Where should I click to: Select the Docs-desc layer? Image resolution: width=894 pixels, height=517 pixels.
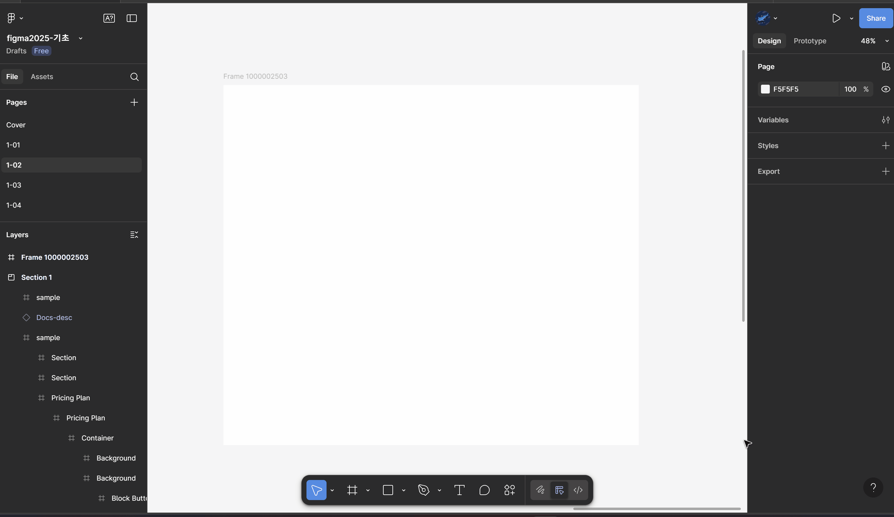[54, 317]
